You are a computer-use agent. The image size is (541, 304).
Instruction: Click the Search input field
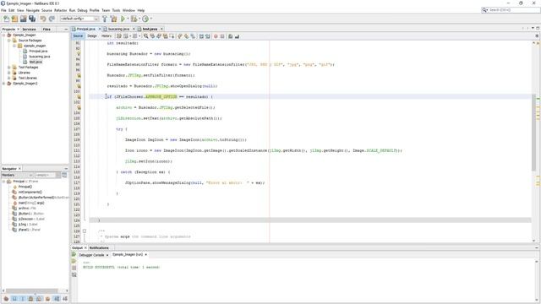click(x=514, y=10)
